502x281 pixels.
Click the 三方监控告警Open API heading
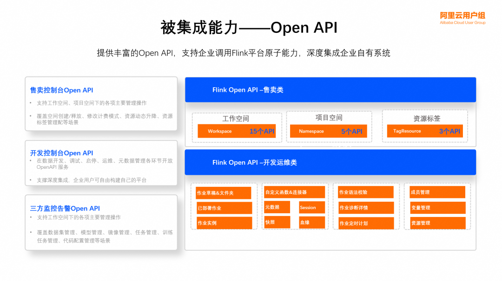(65, 208)
